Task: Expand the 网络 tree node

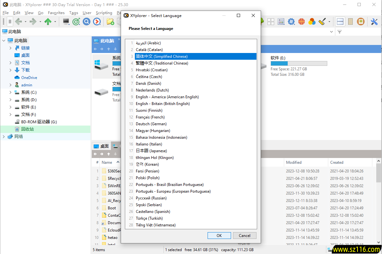Action: [4, 136]
